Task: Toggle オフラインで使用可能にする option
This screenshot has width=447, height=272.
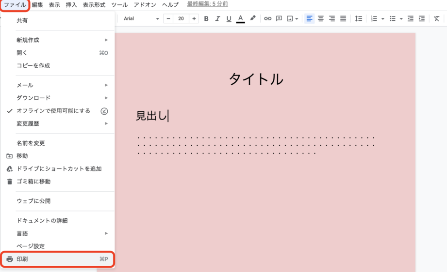Action: point(58,111)
